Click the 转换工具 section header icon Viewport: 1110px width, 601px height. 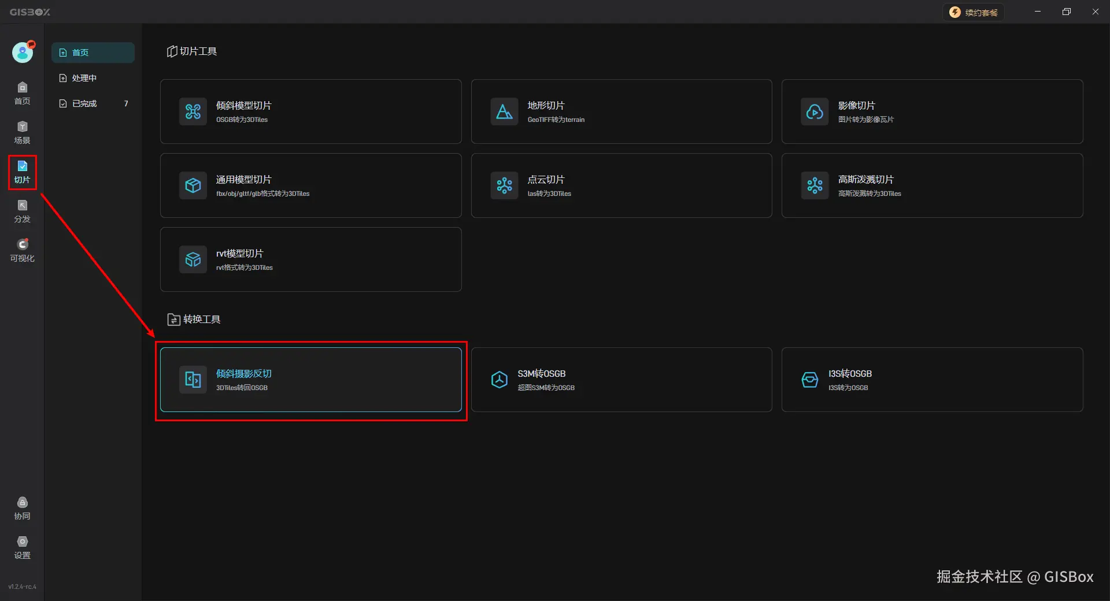coord(173,320)
